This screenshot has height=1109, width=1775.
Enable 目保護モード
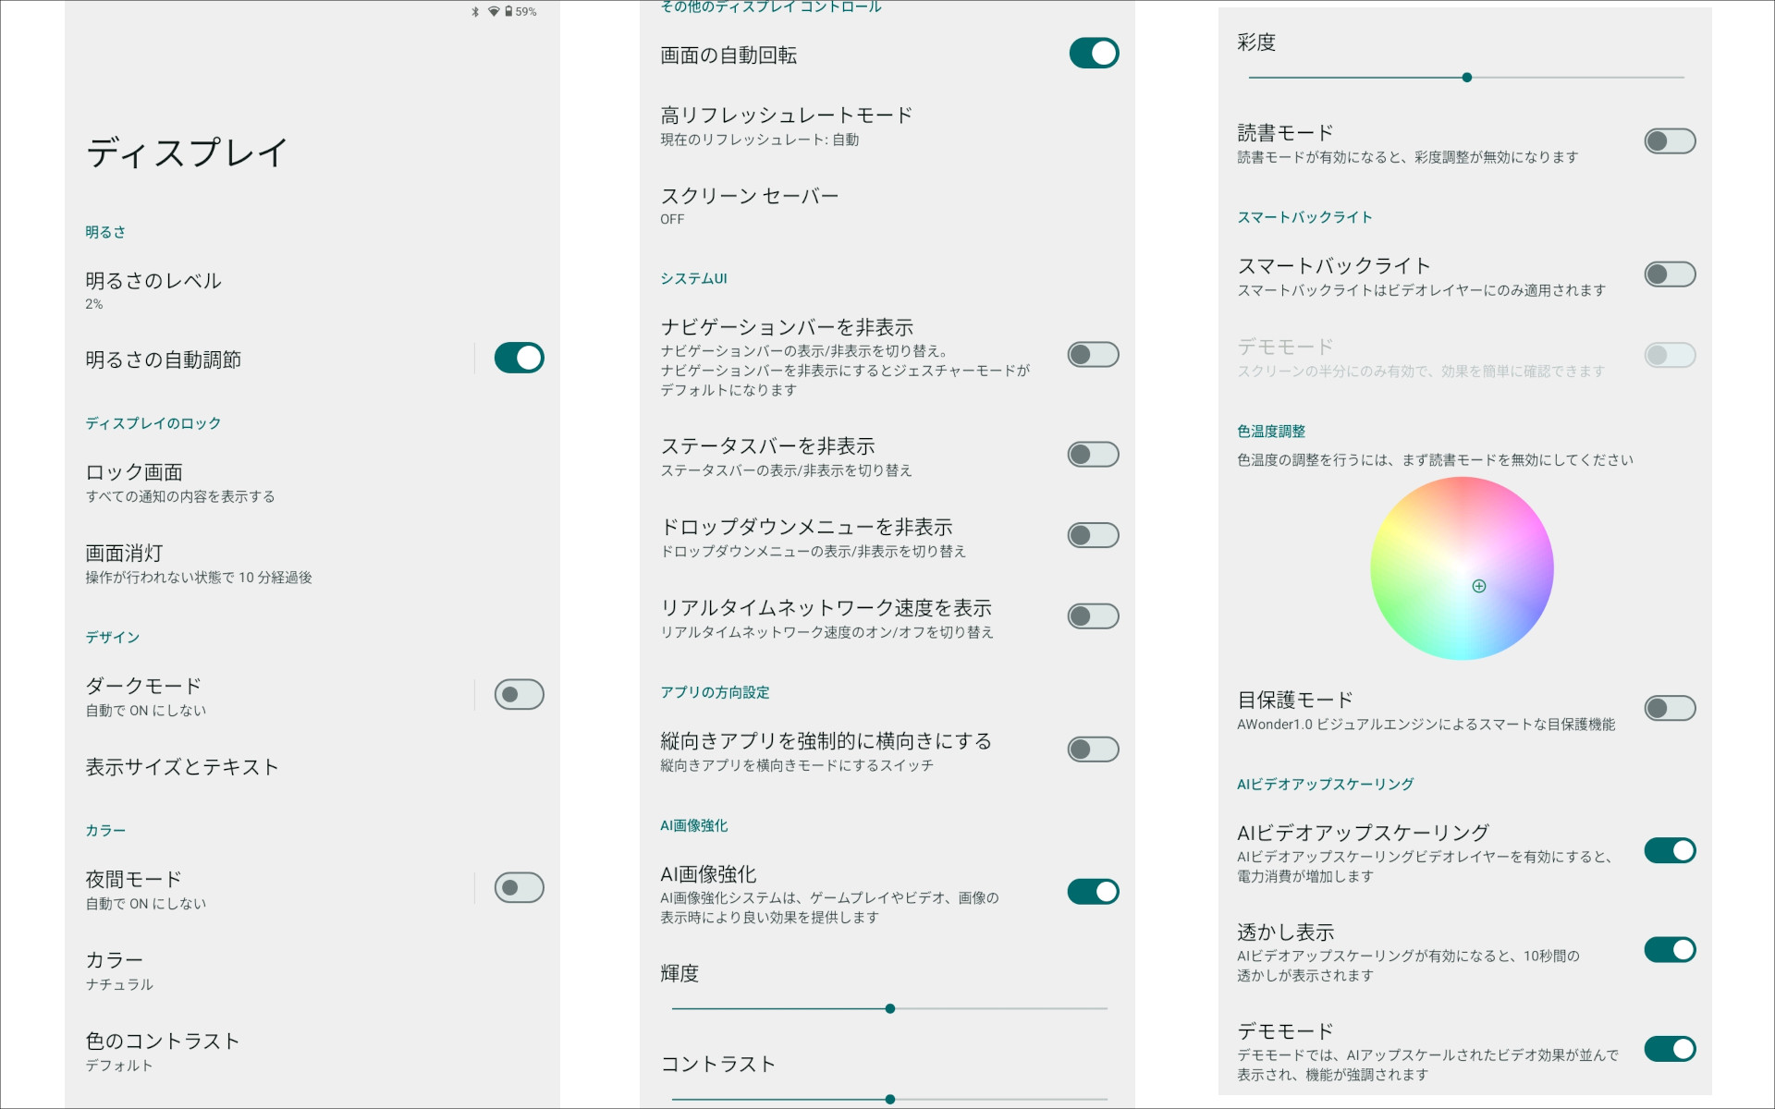1670,707
